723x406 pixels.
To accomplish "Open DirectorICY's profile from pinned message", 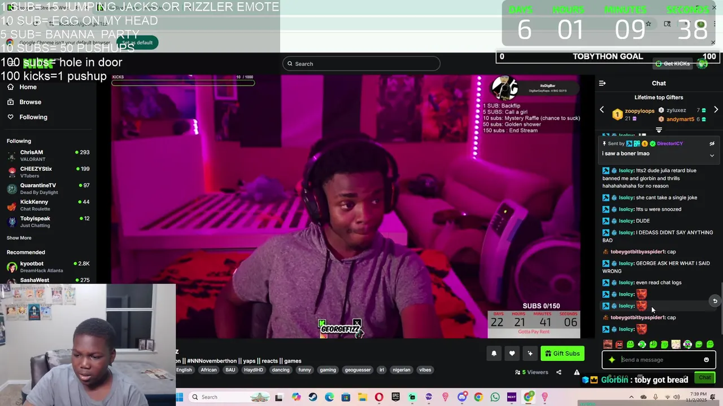I will point(670,144).
